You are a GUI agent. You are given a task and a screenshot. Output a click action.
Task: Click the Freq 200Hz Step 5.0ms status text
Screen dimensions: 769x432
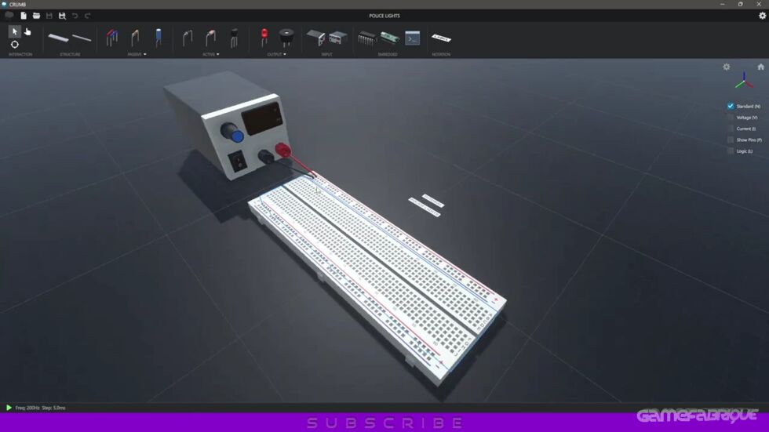pos(40,408)
